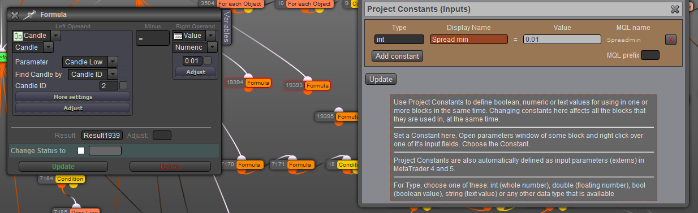Click the connector above Formula 7170

[241, 158]
